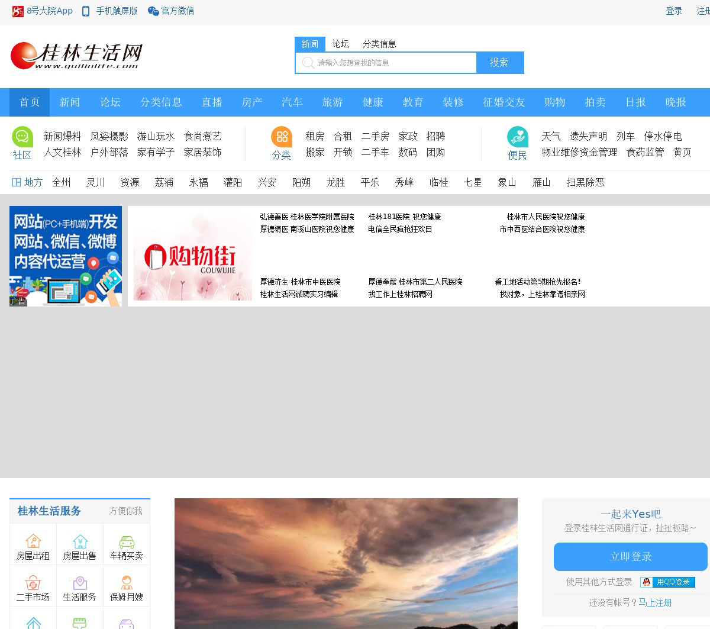Open 汽车 in the nav bar
Screen dimensions: 710x629
click(x=292, y=102)
